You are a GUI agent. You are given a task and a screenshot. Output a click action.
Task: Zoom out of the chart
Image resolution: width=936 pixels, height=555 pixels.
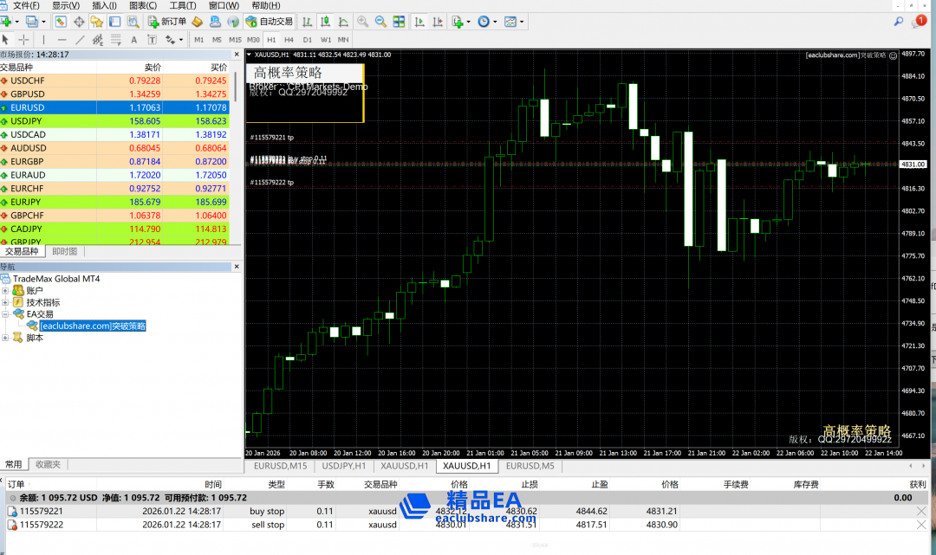click(380, 21)
